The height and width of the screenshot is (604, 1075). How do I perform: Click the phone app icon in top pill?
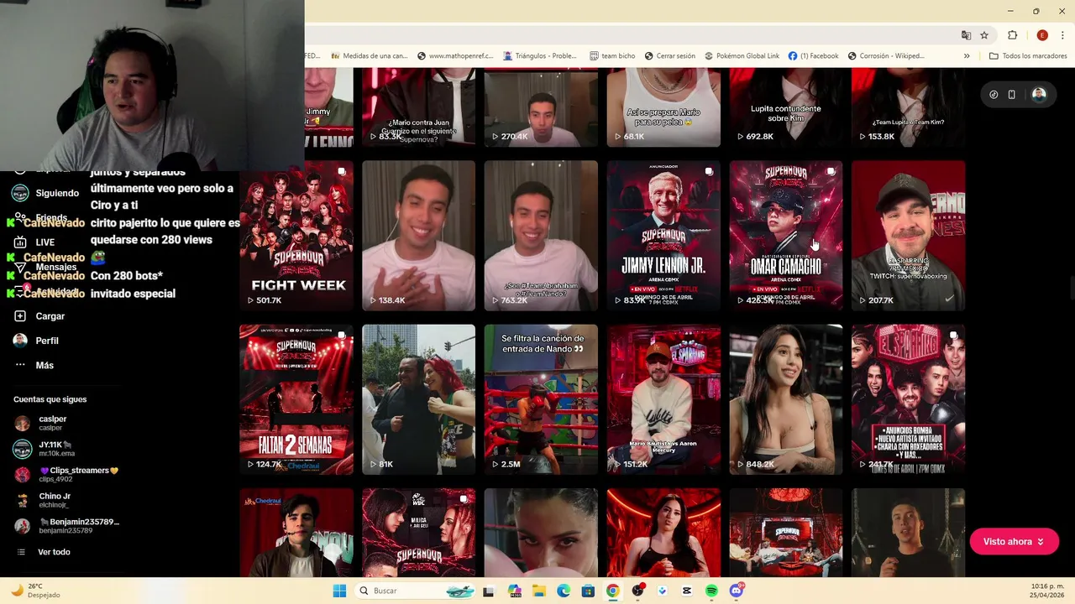coord(1011,95)
